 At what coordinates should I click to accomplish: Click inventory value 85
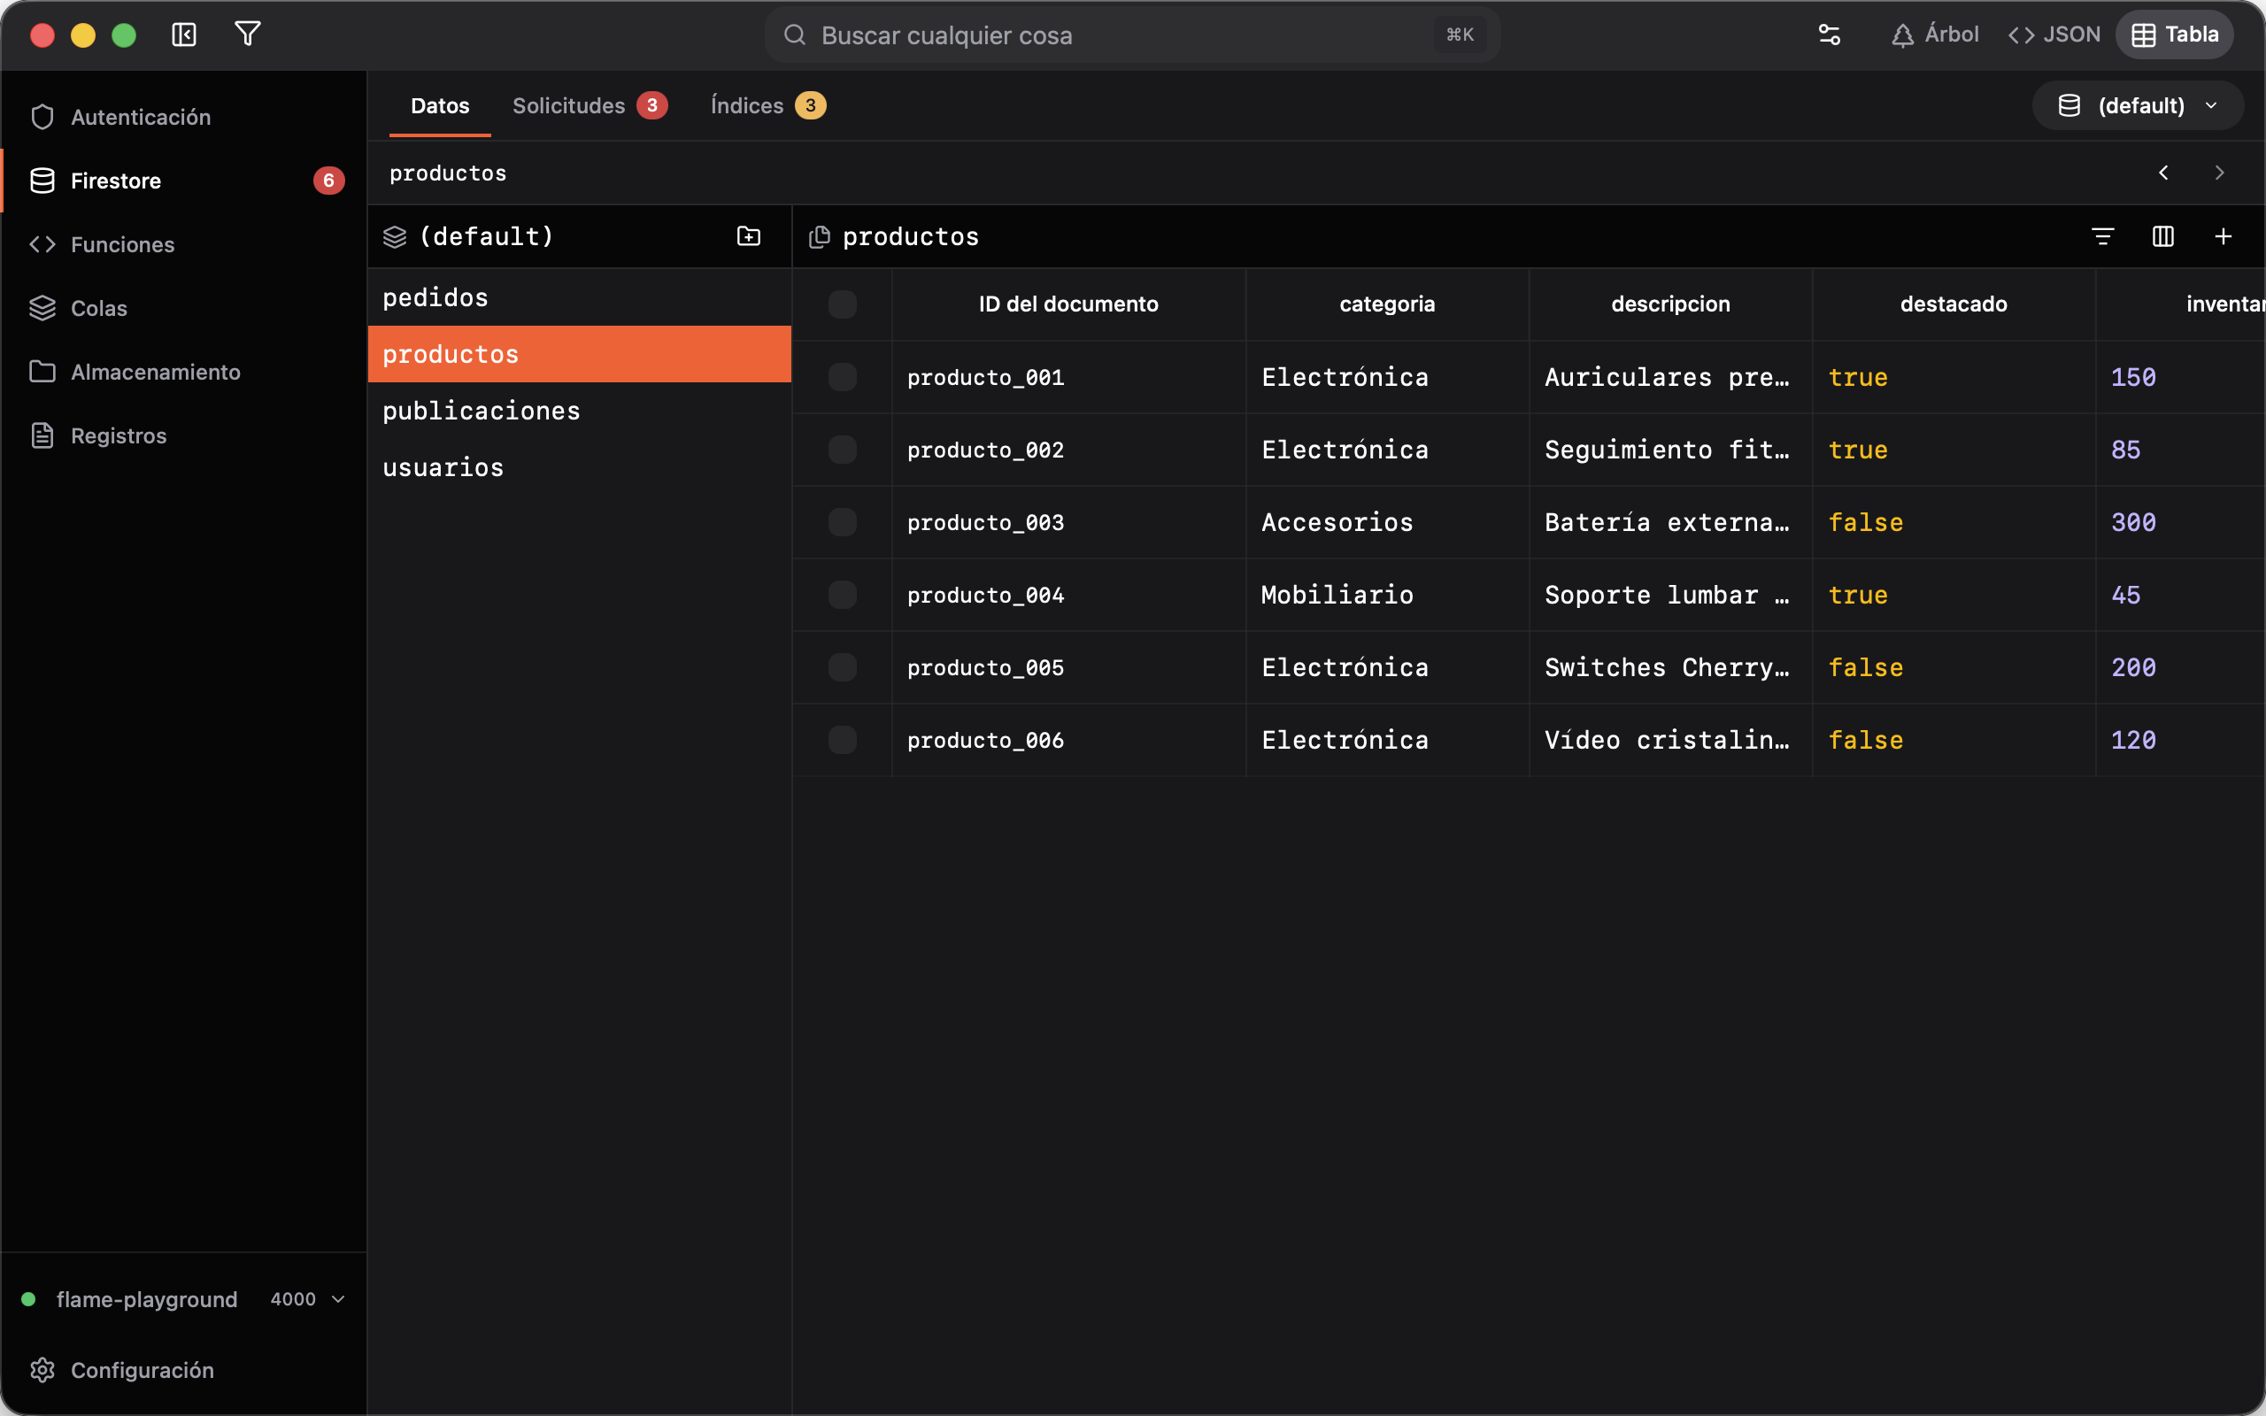click(2125, 450)
